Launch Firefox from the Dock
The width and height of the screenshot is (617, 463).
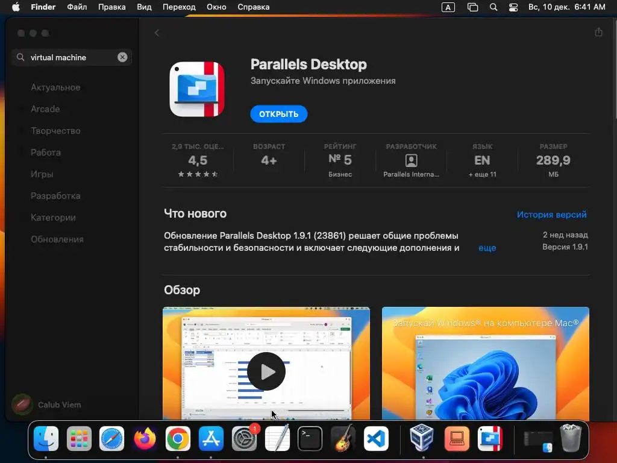145,439
